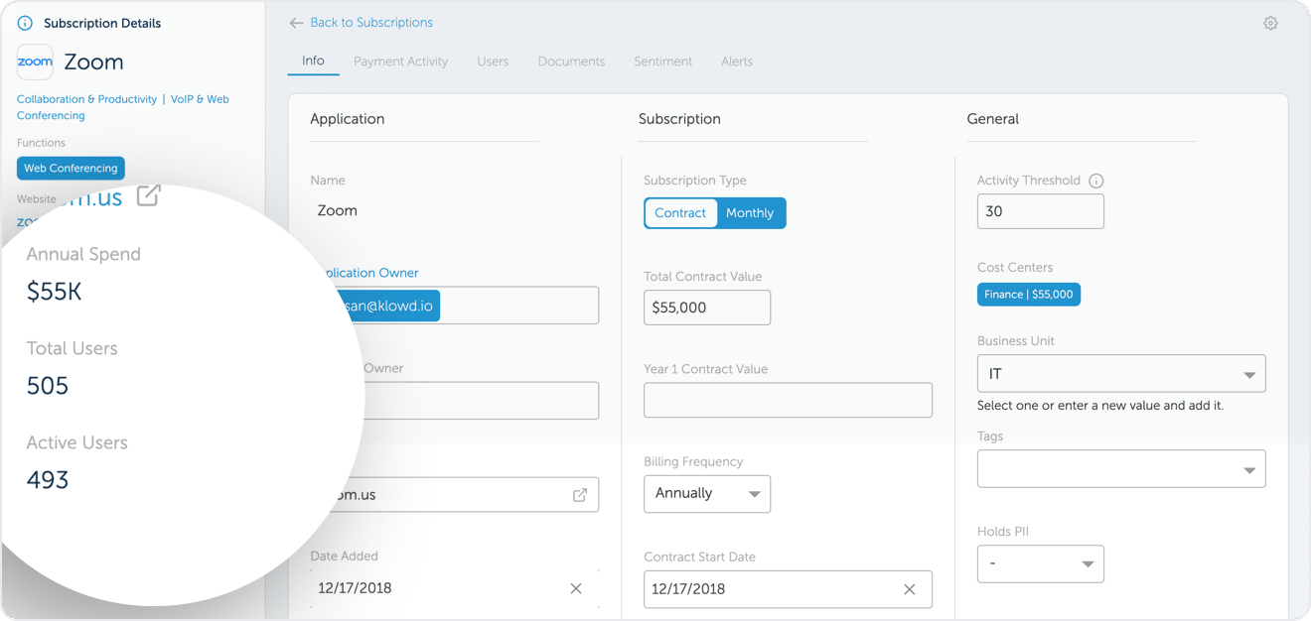
Task: Open the settings gear icon
Action: click(x=1270, y=23)
